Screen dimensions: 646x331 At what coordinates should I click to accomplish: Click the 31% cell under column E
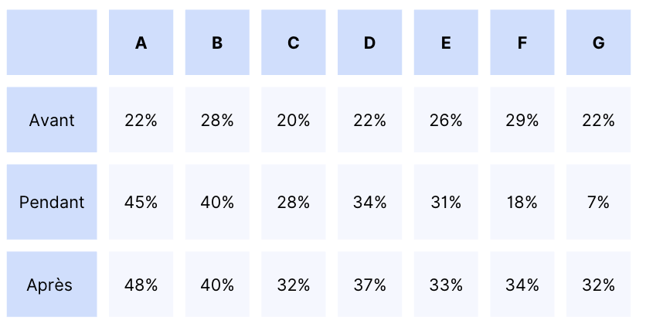446,202
